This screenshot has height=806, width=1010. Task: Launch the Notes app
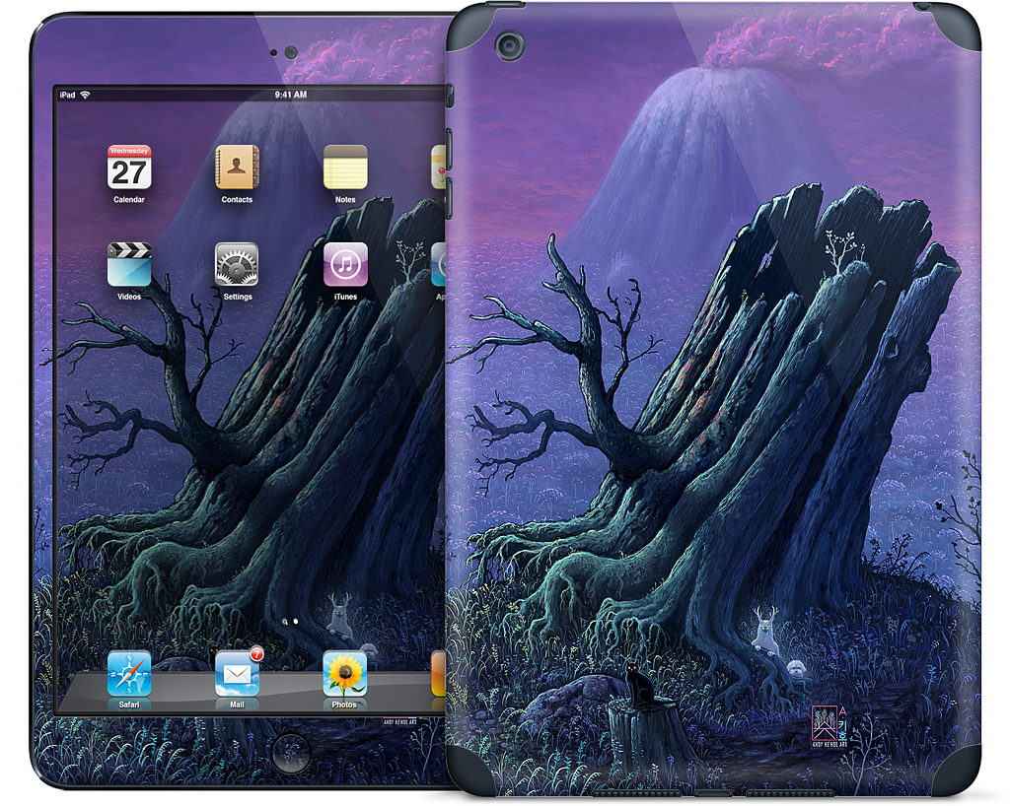345,168
